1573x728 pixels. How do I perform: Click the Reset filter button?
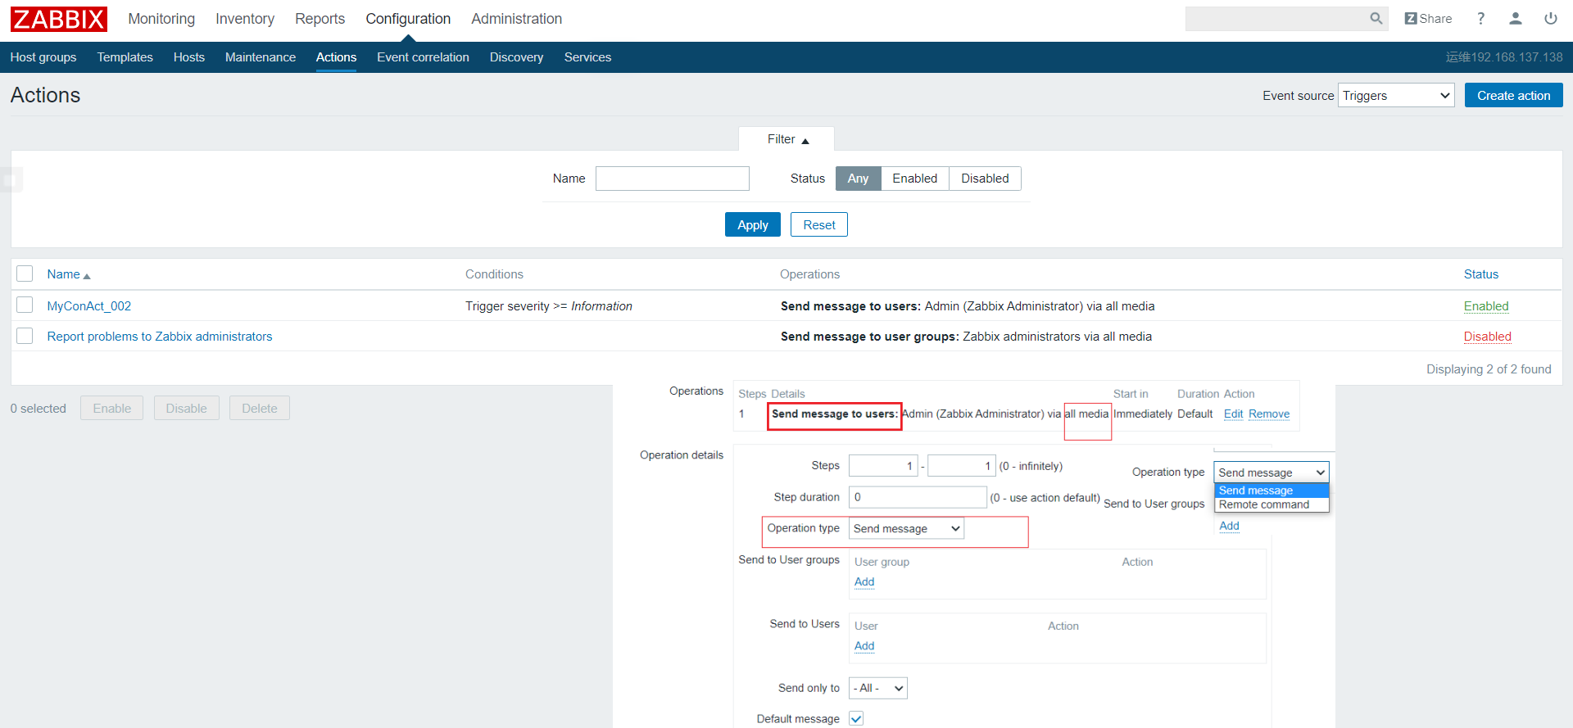coord(818,224)
